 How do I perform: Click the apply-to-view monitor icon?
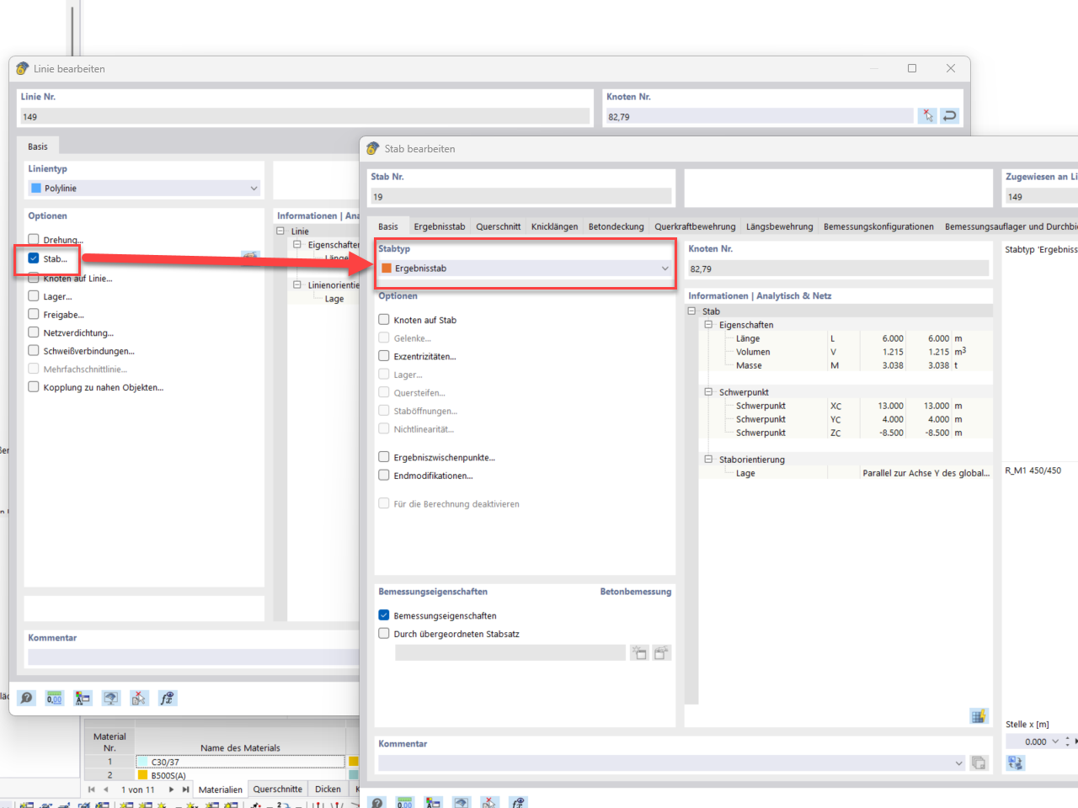pos(110,698)
